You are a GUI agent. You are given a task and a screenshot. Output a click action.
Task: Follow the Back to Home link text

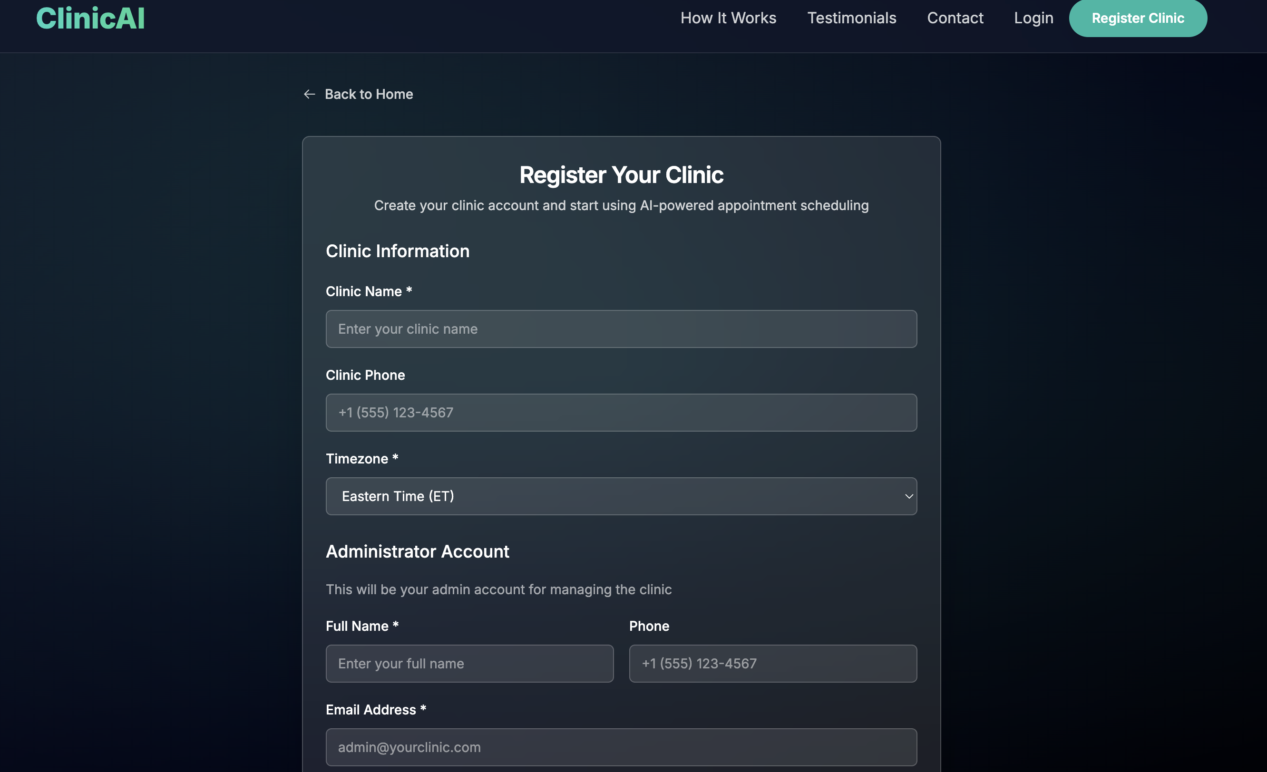point(369,94)
